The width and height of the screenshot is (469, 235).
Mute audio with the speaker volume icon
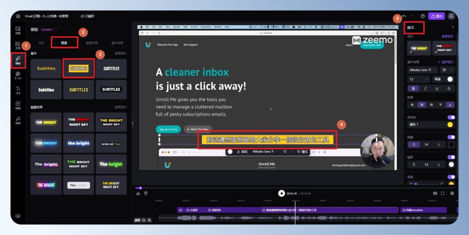(x=435, y=193)
